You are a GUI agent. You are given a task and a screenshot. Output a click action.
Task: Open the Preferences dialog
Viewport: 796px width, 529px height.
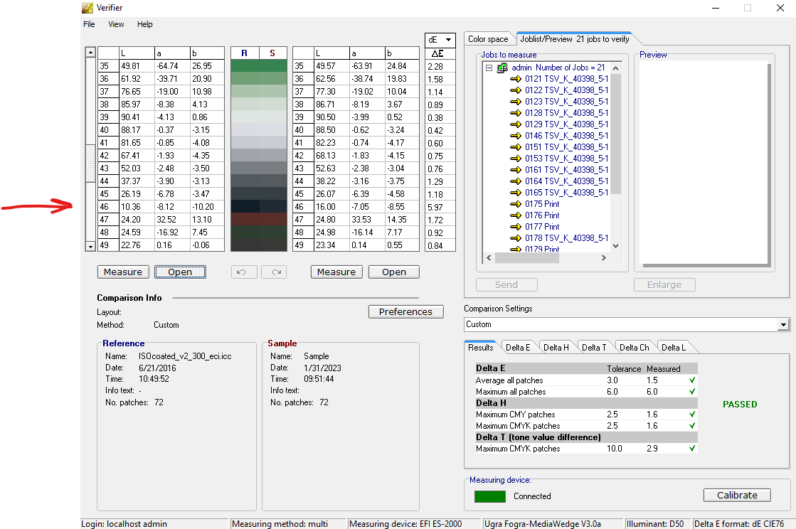pos(405,312)
